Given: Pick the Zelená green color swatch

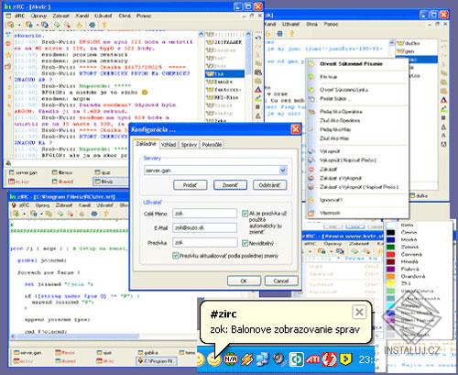Looking at the screenshot, I should (390, 247).
